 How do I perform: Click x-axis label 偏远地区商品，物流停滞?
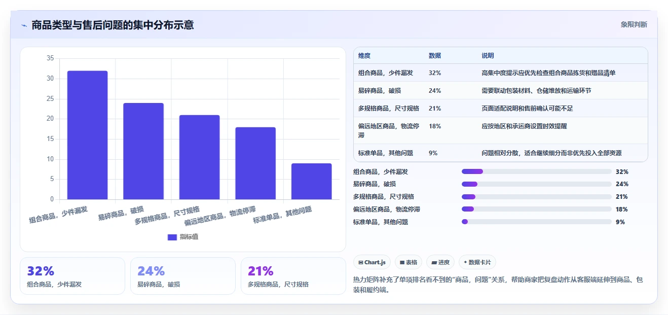tap(220, 216)
